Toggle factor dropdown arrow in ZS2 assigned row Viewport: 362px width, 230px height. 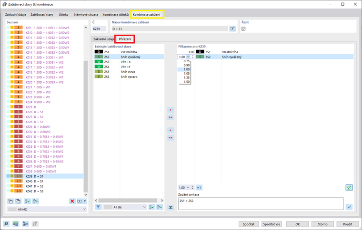(x=188, y=57)
